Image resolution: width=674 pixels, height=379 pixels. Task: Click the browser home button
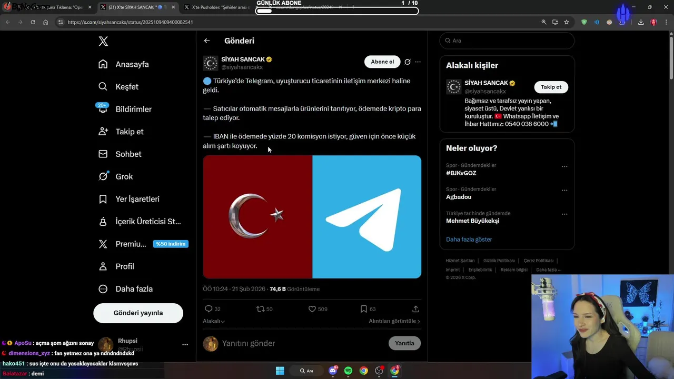(x=46, y=22)
